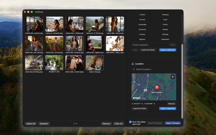Screen dimensions: 216x135
Task: Click the blue transit station icon on map
Action: [x=139, y=85]
